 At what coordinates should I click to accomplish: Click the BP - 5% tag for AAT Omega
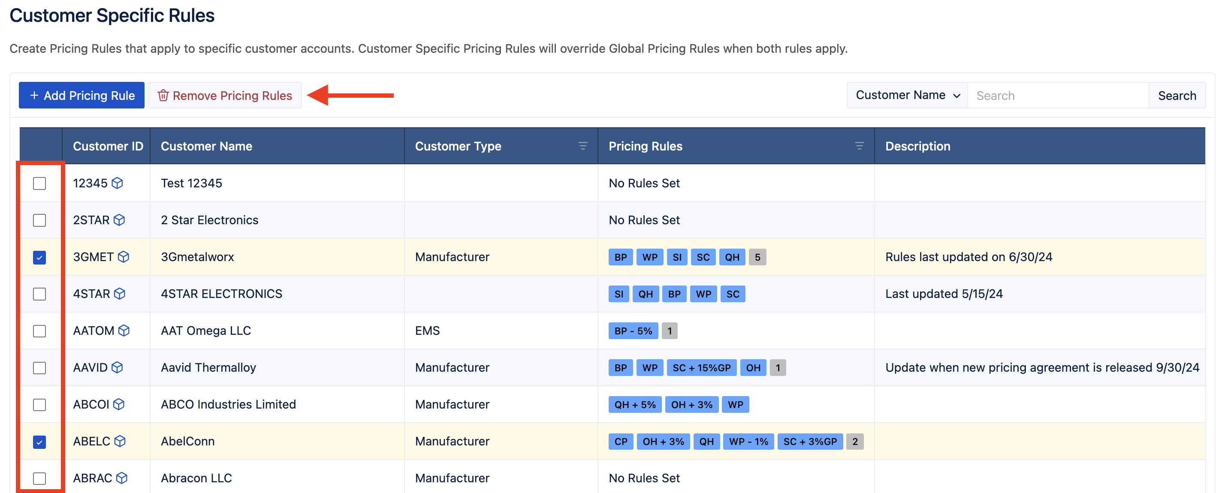[x=633, y=331]
